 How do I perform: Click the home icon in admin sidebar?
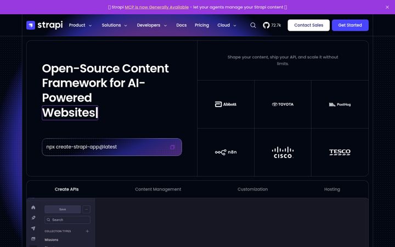(x=33, y=207)
